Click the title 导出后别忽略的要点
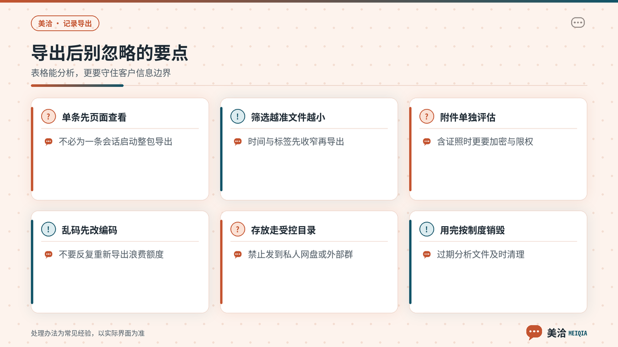 coord(110,53)
